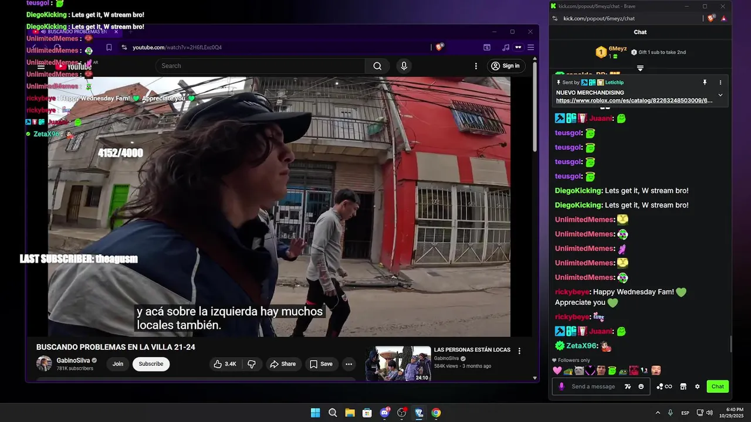
Task: Open Windows Start menu
Action: click(315, 413)
